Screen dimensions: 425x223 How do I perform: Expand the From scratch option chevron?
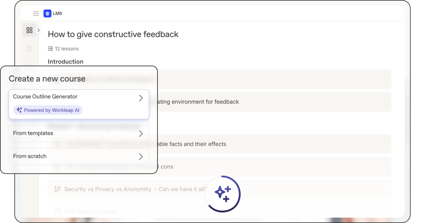[141, 157]
